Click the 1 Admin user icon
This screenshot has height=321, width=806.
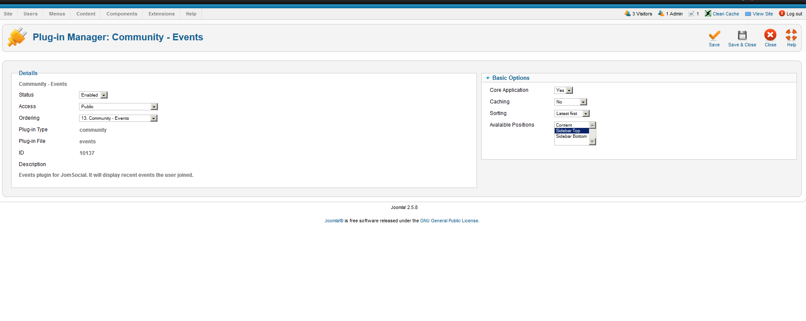coord(661,13)
